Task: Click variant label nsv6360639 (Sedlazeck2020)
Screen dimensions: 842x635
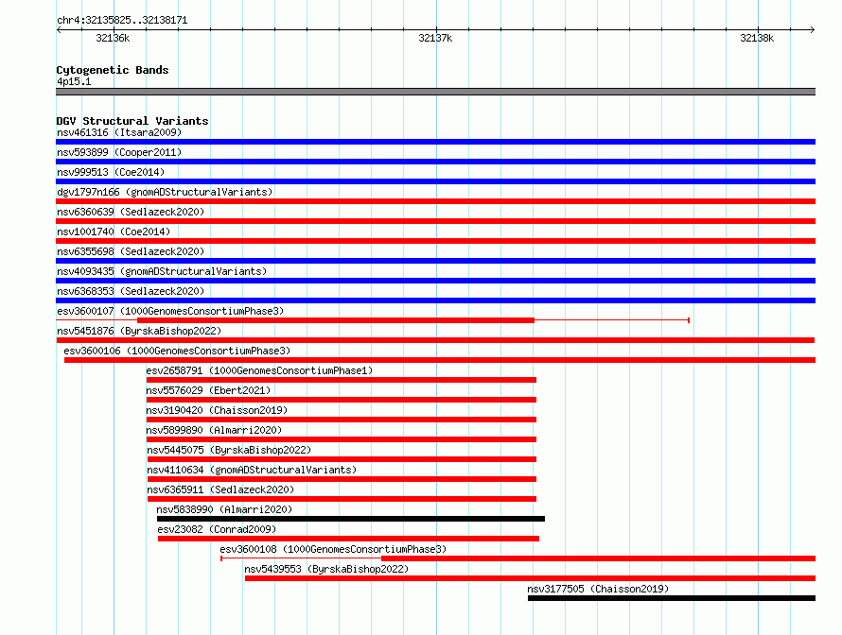Action: pyautogui.click(x=131, y=212)
